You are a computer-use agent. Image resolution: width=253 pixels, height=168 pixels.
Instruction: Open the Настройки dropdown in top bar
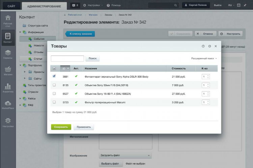coord(93,5)
